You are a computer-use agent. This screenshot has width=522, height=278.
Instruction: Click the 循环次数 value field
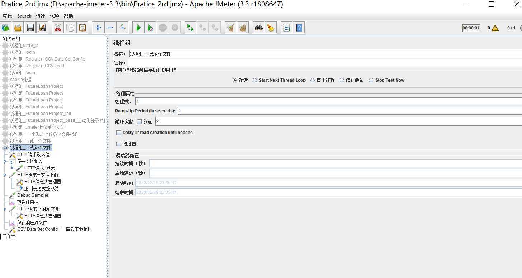coord(339,121)
